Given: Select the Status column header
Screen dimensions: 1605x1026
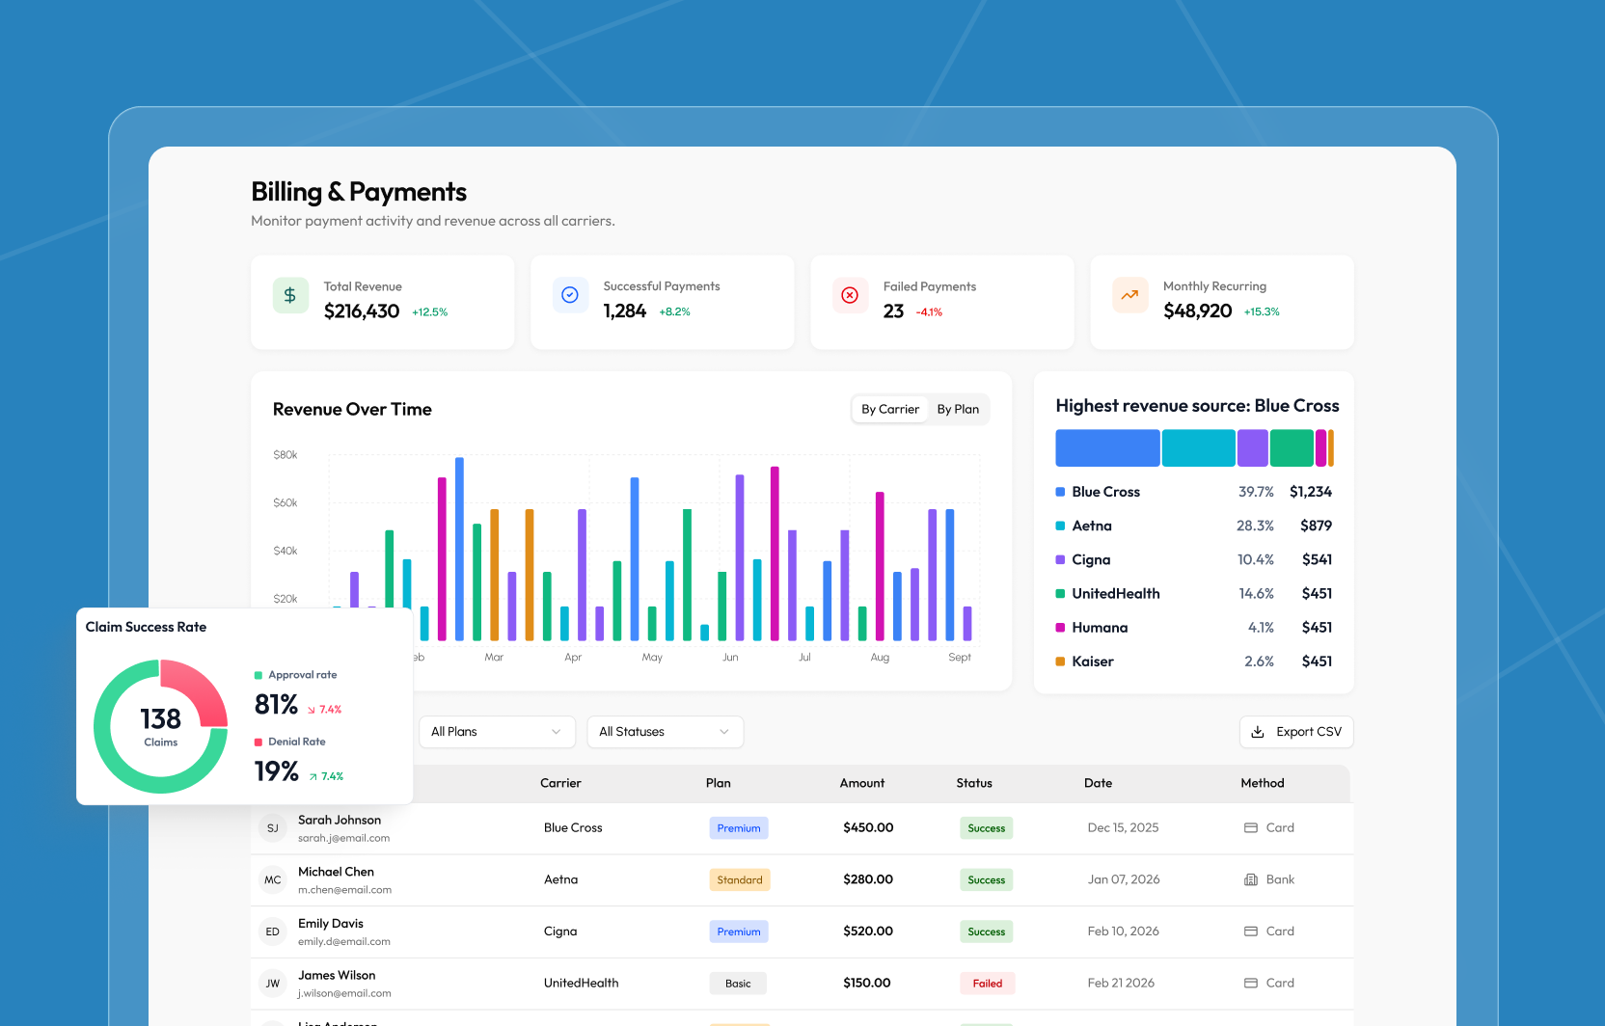Looking at the screenshot, I should [974, 783].
